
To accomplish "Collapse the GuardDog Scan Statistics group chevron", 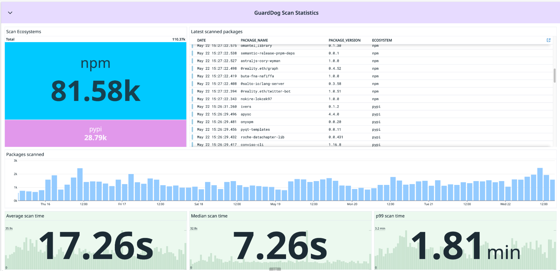I will point(10,13).
